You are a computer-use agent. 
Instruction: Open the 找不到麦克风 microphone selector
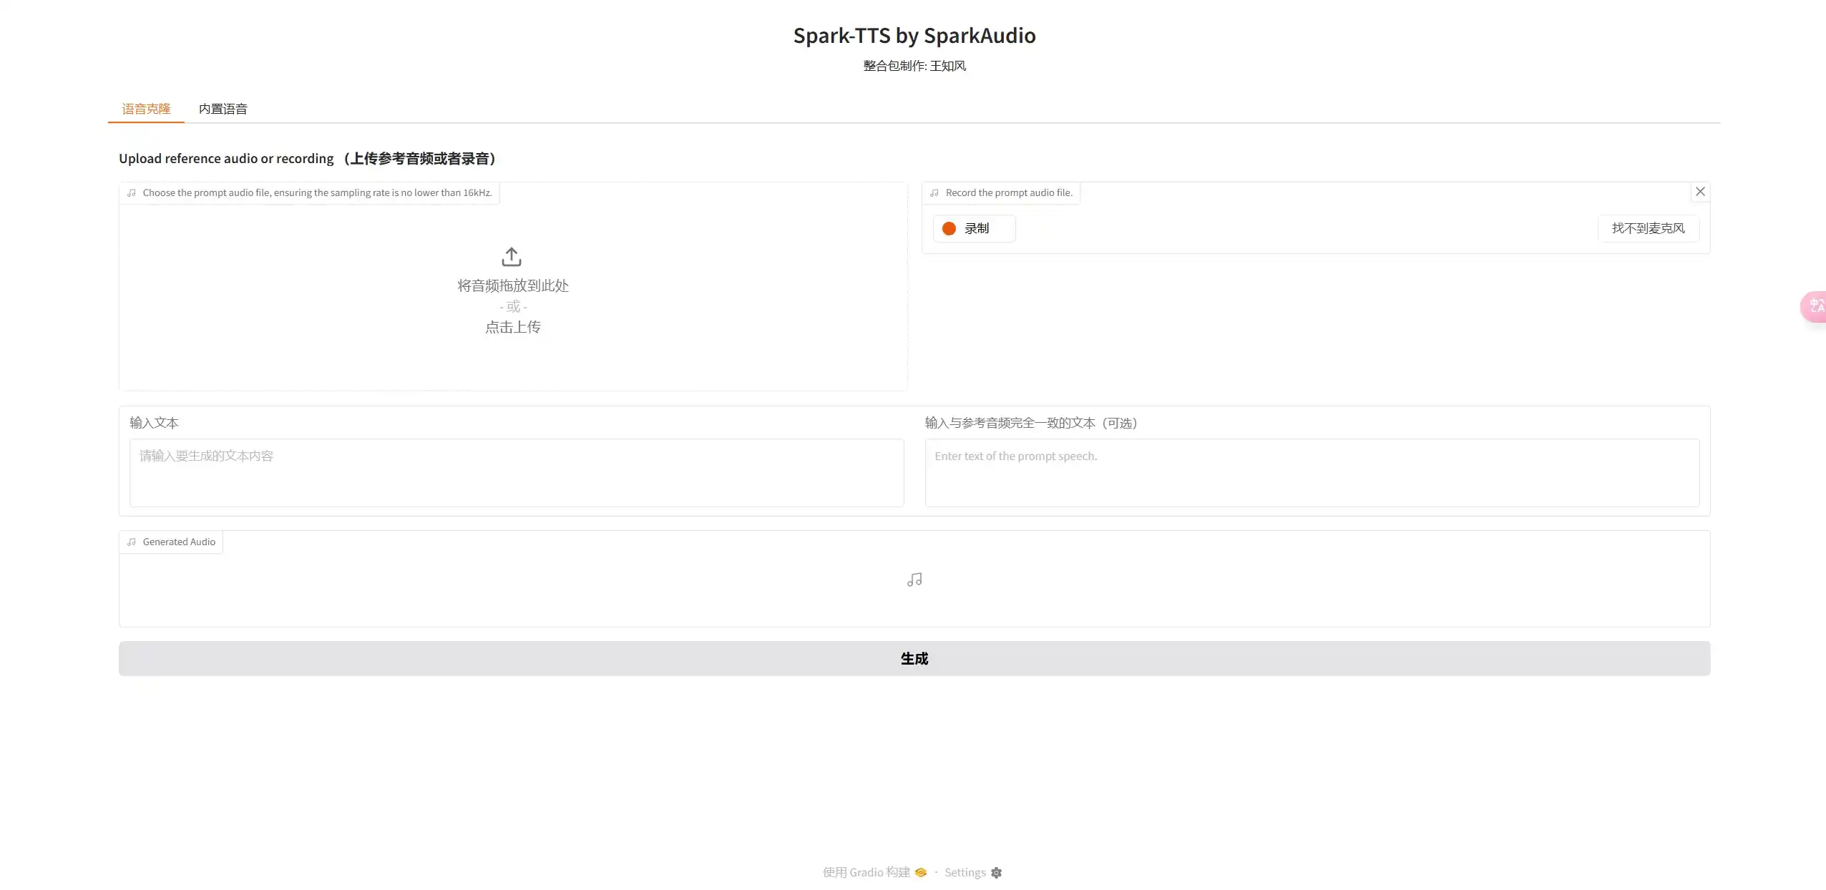1648,228
